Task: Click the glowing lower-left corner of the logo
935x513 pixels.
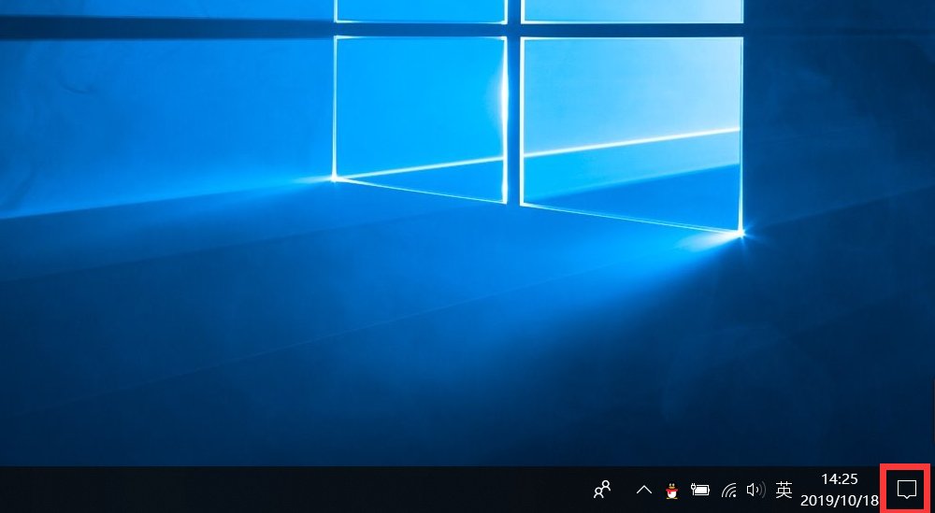Action: (335, 178)
